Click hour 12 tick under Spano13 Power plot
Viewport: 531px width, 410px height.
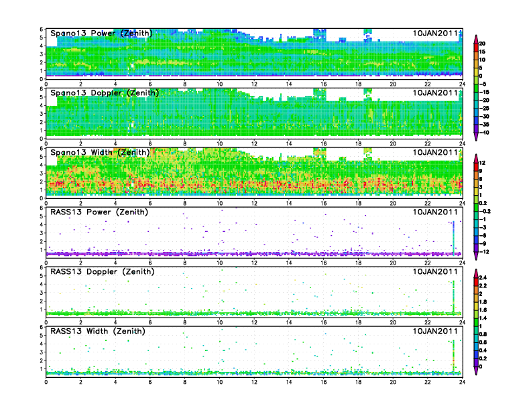(x=254, y=84)
